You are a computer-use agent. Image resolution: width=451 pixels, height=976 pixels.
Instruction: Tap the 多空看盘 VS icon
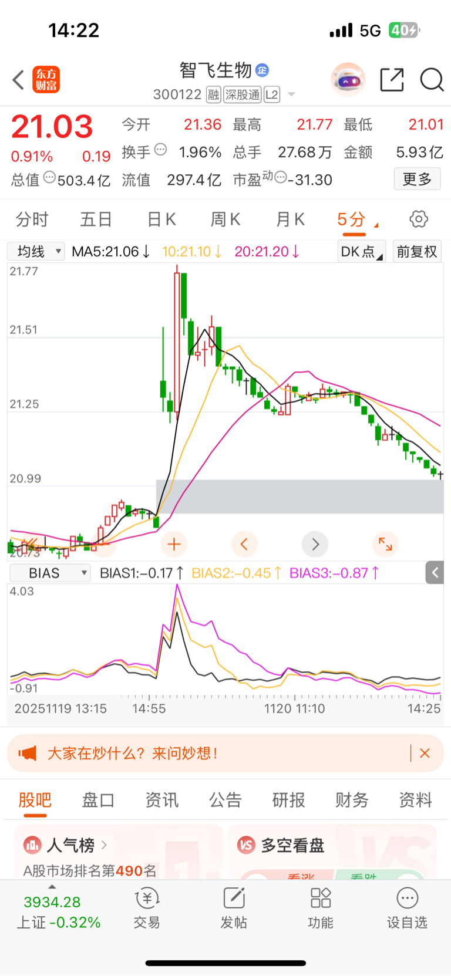click(246, 845)
